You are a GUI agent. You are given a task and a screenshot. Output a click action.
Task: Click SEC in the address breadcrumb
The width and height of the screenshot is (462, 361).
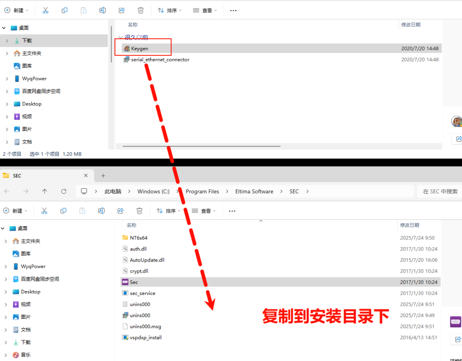294,191
